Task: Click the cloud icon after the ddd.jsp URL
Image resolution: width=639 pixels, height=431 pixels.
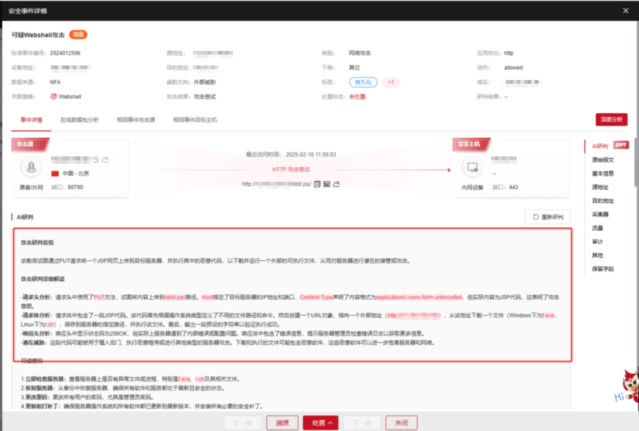Action: coord(337,184)
